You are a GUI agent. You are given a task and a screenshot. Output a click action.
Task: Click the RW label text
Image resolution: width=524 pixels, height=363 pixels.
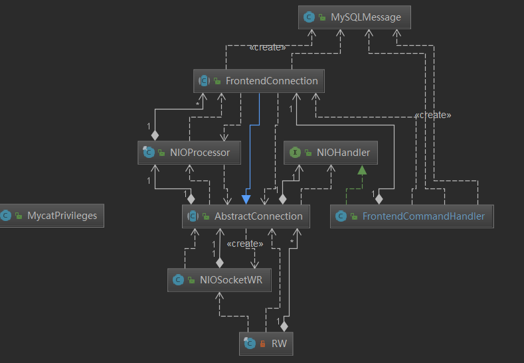point(279,344)
